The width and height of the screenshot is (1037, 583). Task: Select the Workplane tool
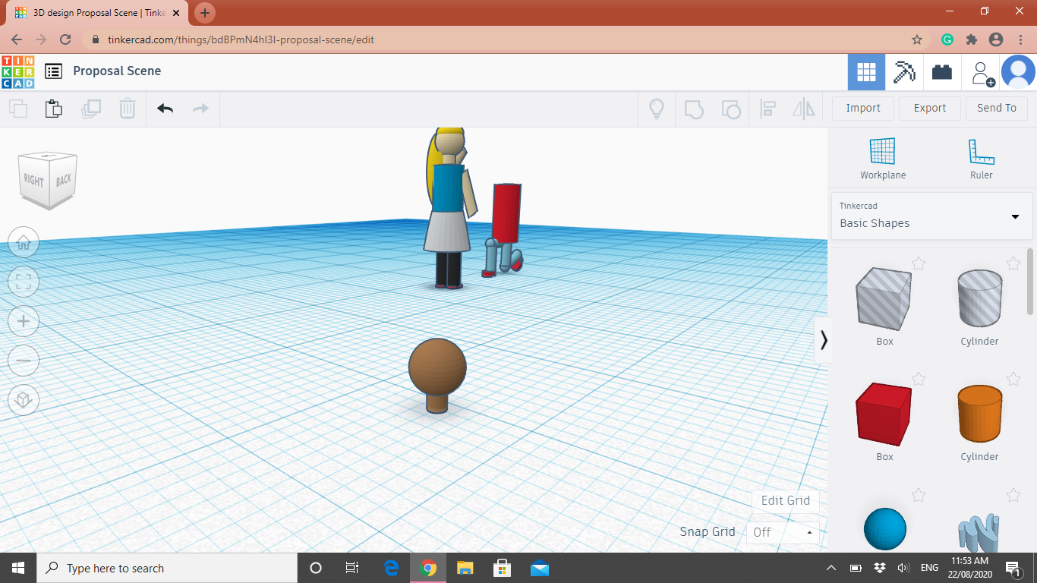[x=883, y=159]
